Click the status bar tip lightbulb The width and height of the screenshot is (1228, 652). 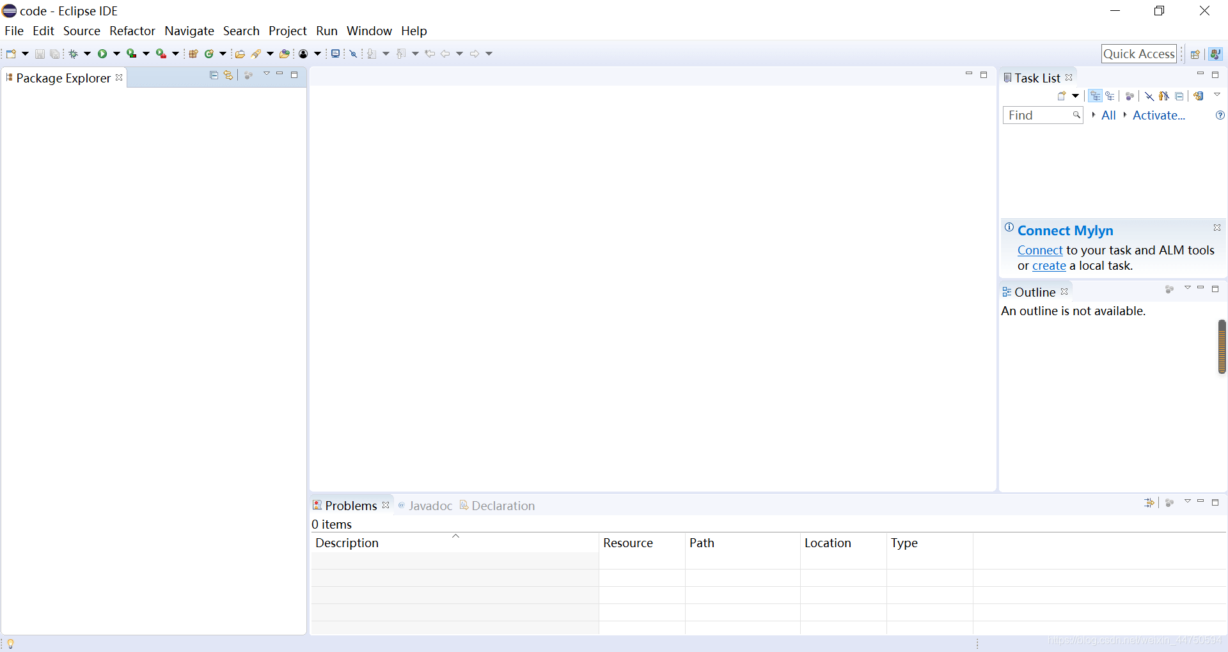10,644
